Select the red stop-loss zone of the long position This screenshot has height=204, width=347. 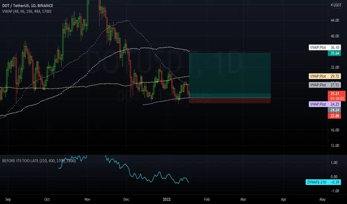click(x=230, y=101)
